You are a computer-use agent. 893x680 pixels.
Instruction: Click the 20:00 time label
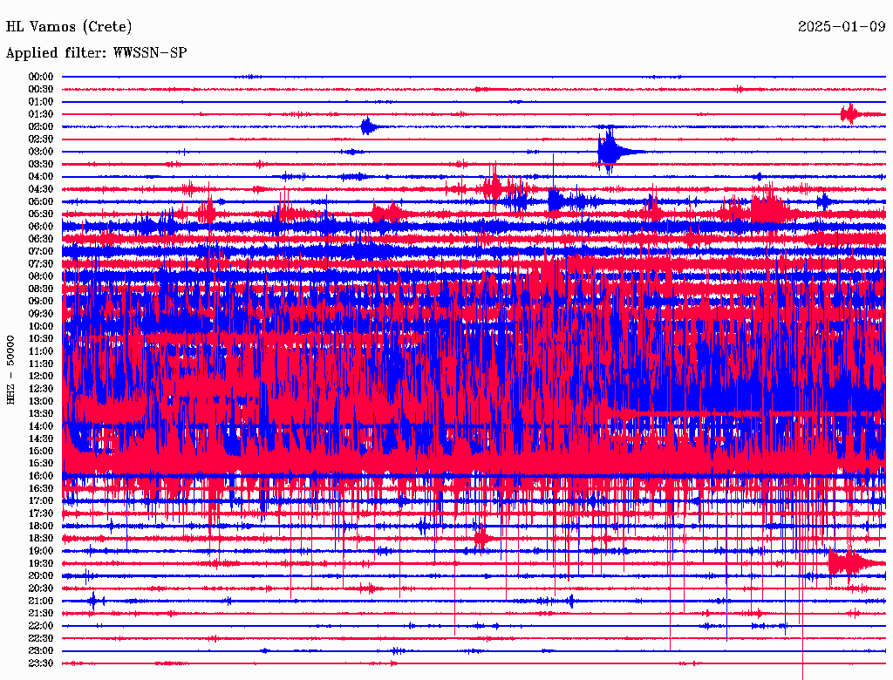point(41,576)
